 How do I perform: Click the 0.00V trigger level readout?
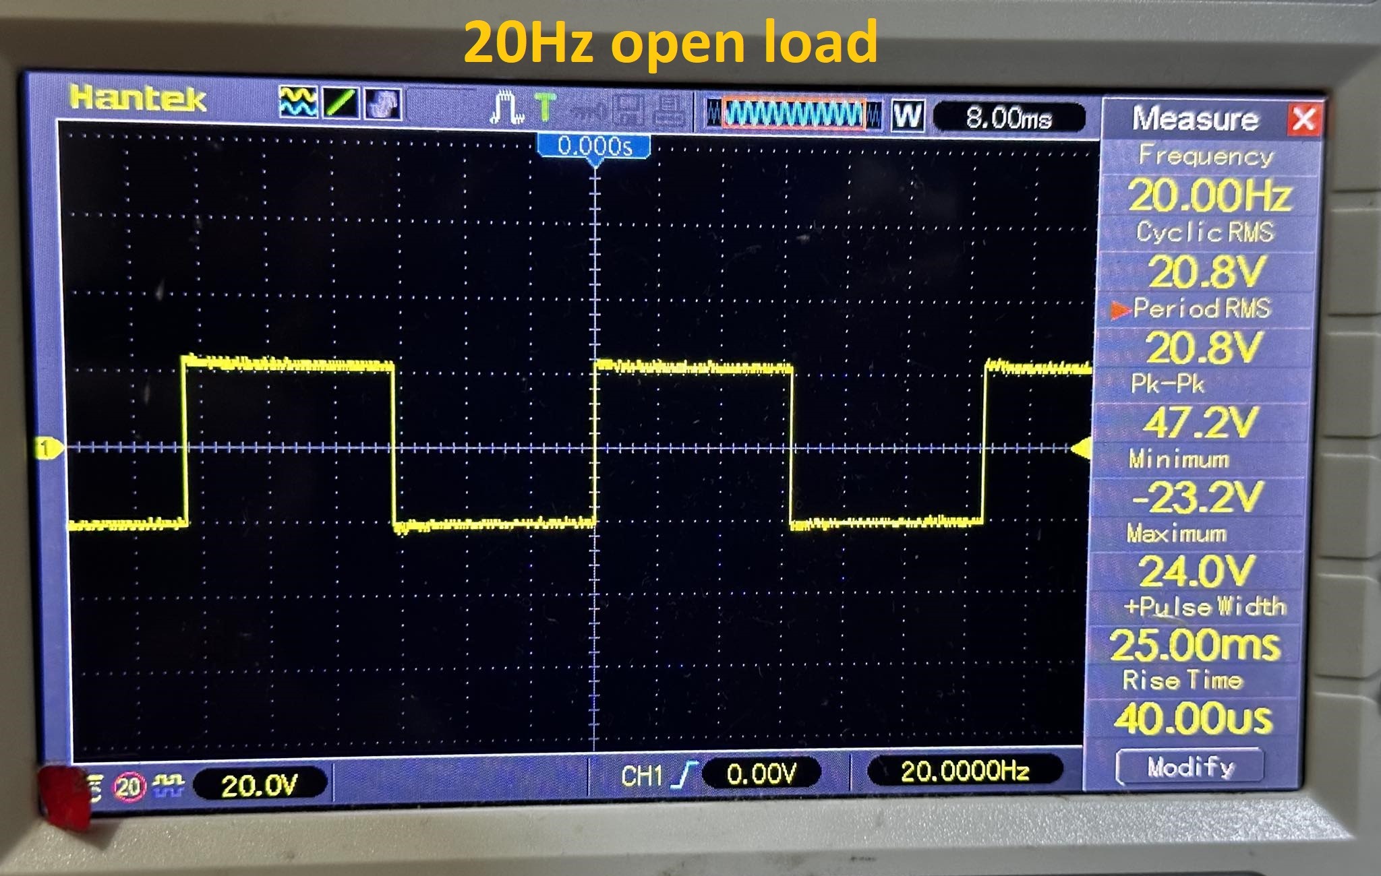[762, 774]
